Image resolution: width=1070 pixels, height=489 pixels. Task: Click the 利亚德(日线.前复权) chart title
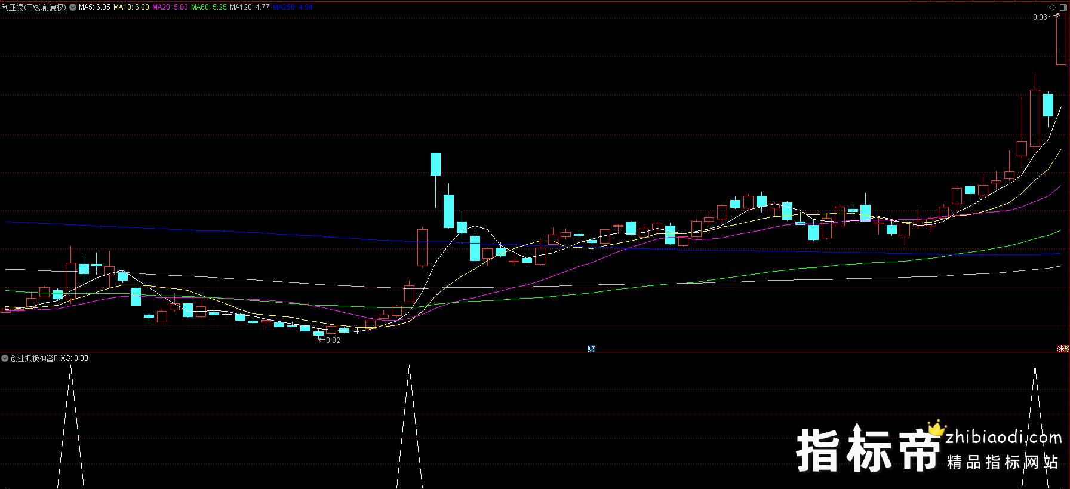click(34, 7)
